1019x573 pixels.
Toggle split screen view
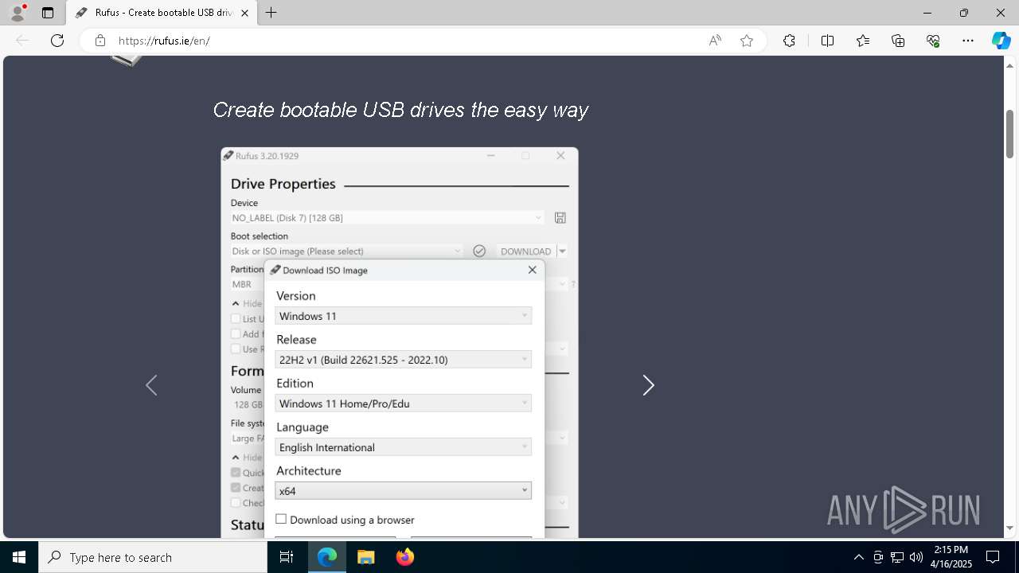click(x=827, y=41)
